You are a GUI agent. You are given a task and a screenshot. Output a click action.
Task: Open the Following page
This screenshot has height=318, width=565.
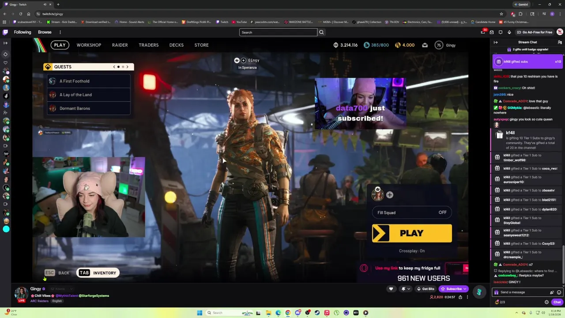[x=23, y=32]
